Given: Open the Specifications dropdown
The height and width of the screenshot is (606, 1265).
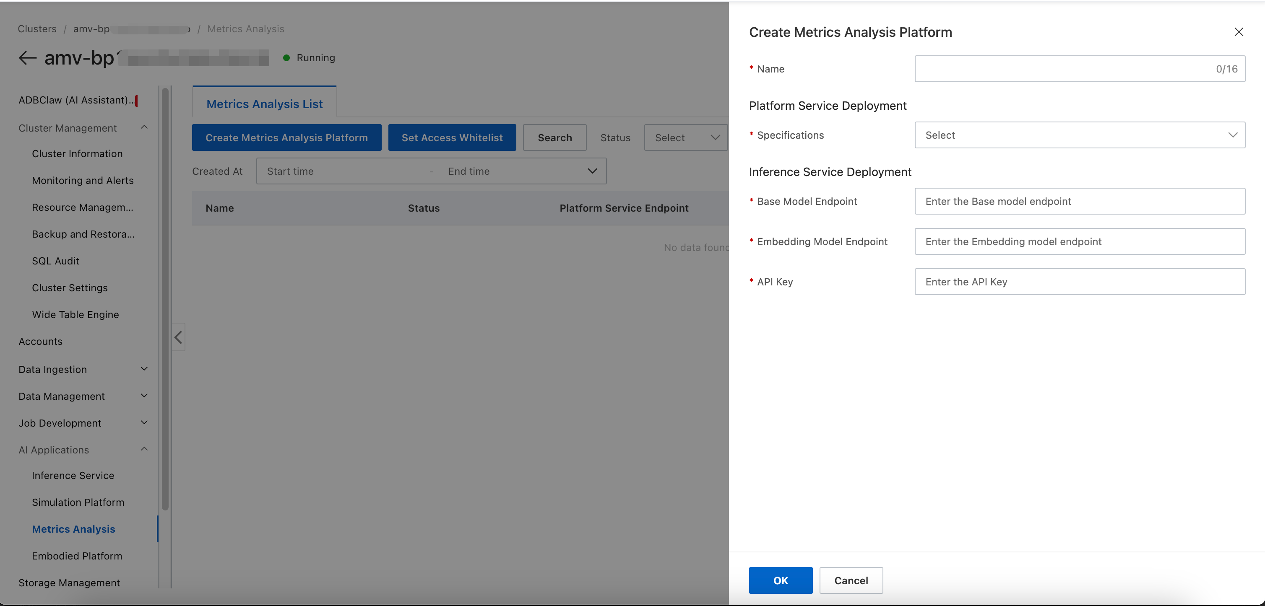Looking at the screenshot, I should click(x=1079, y=135).
